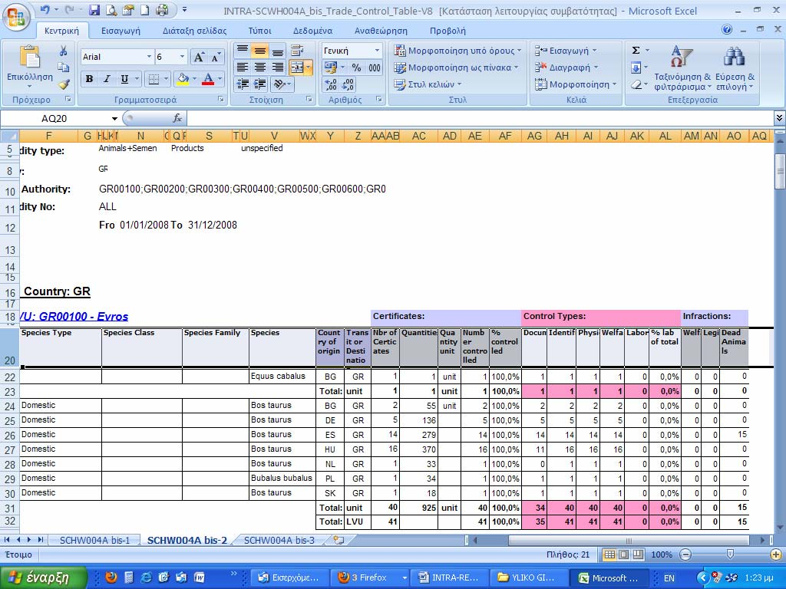Switch to the Δεδομένα ribbon tab
Screen dimensions: 786x589
click(313, 31)
